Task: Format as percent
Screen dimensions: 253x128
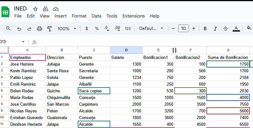Action: (x=97, y=29)
